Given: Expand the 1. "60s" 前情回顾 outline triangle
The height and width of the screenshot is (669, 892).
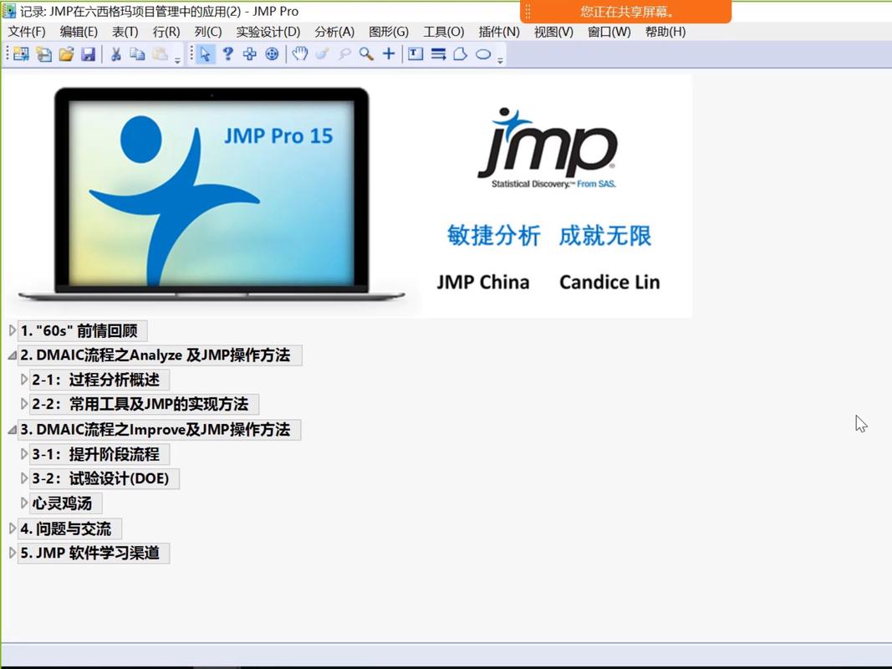Looking at the screenshot, I should 12,330.
